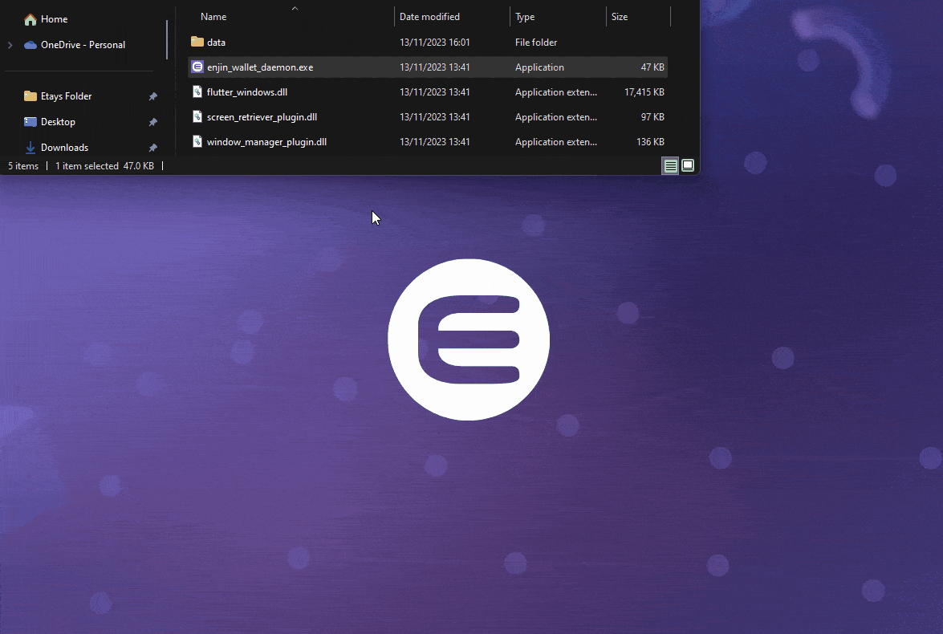Click the OneDrive cloud icon

[30, 44]
